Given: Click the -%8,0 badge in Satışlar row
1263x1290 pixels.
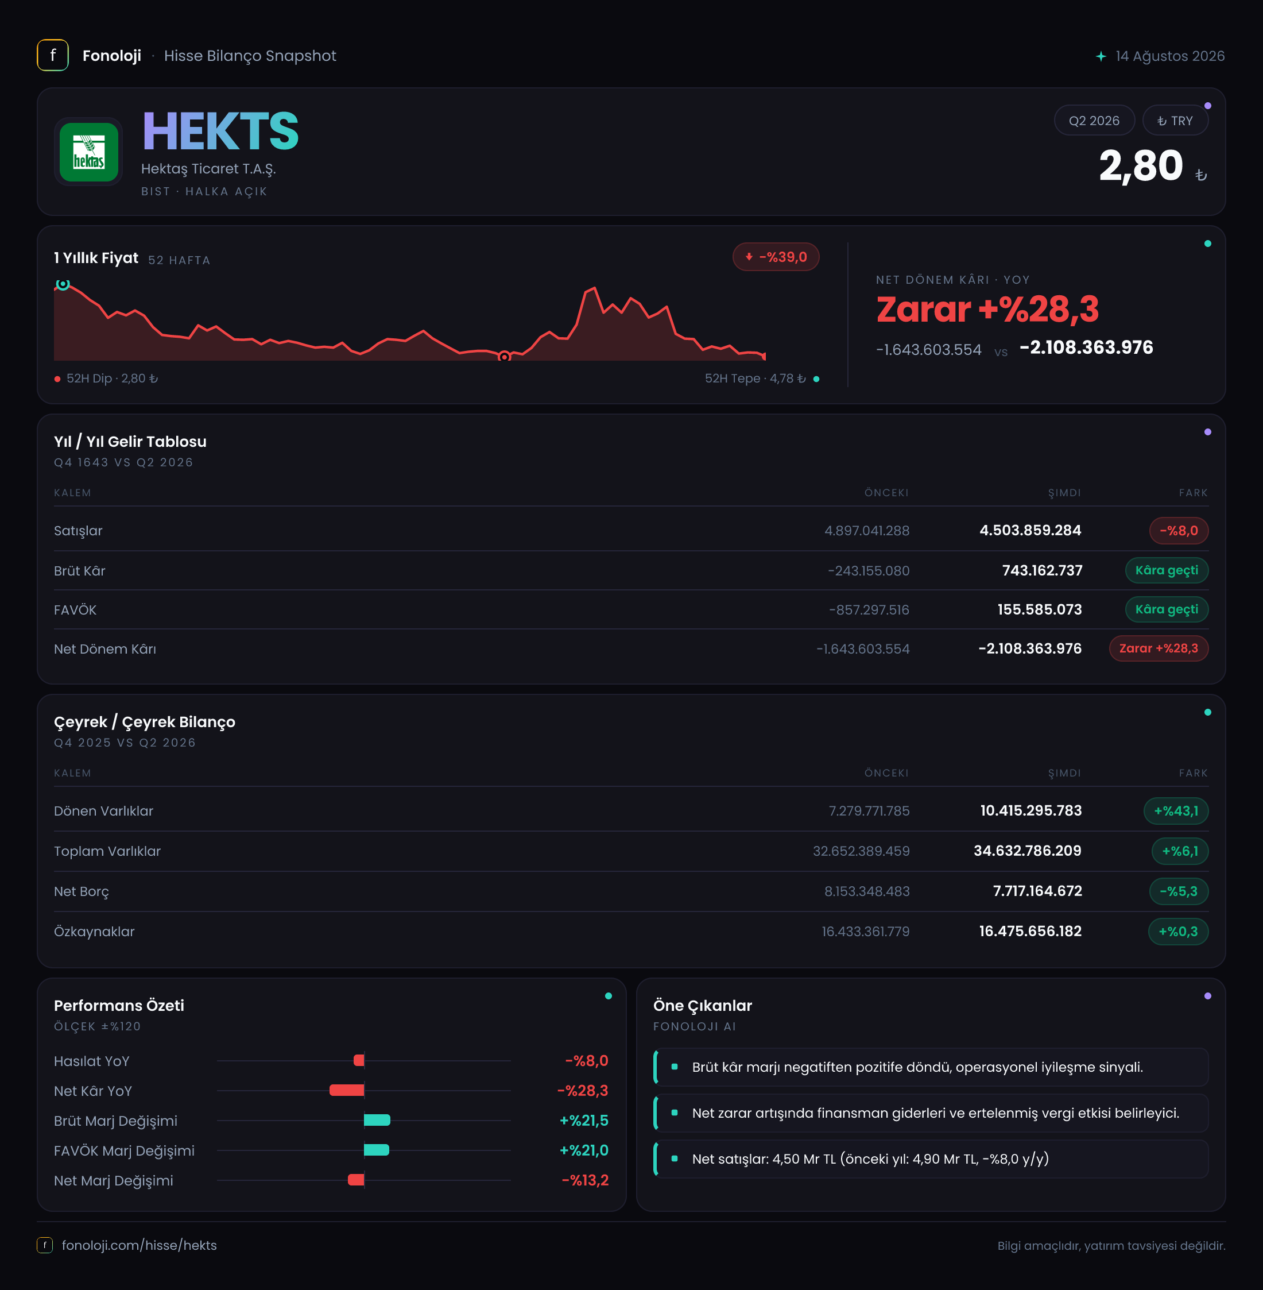Looking at the screenshot, I should coord(1178,531).
